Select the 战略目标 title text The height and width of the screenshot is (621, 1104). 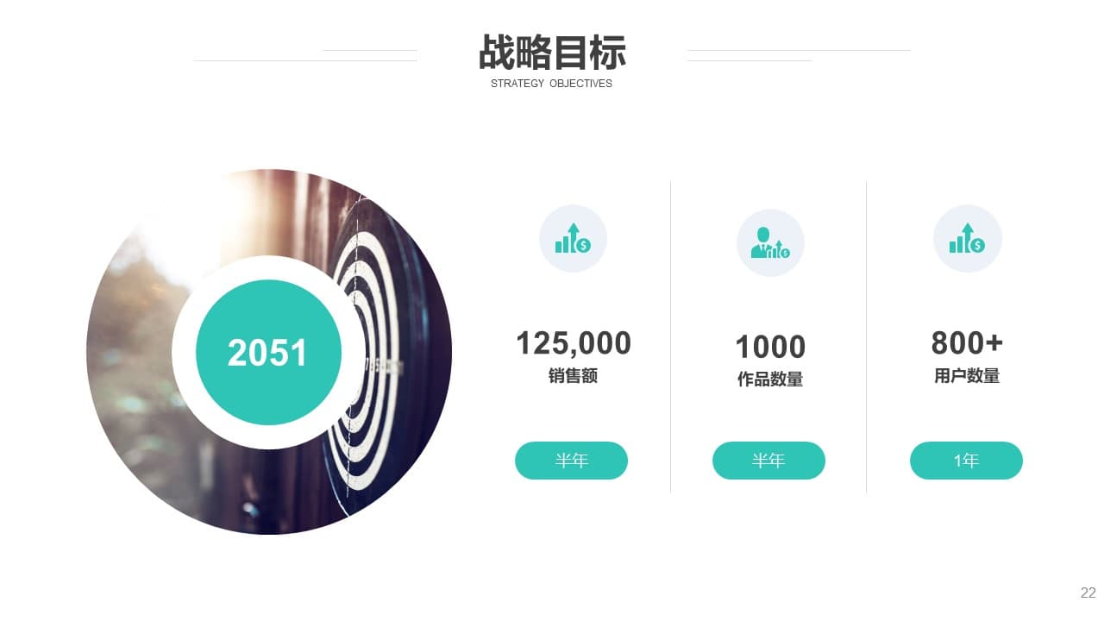click(552, 52)
